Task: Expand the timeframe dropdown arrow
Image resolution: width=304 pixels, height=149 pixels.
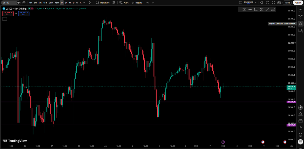Action: (84, 3)
